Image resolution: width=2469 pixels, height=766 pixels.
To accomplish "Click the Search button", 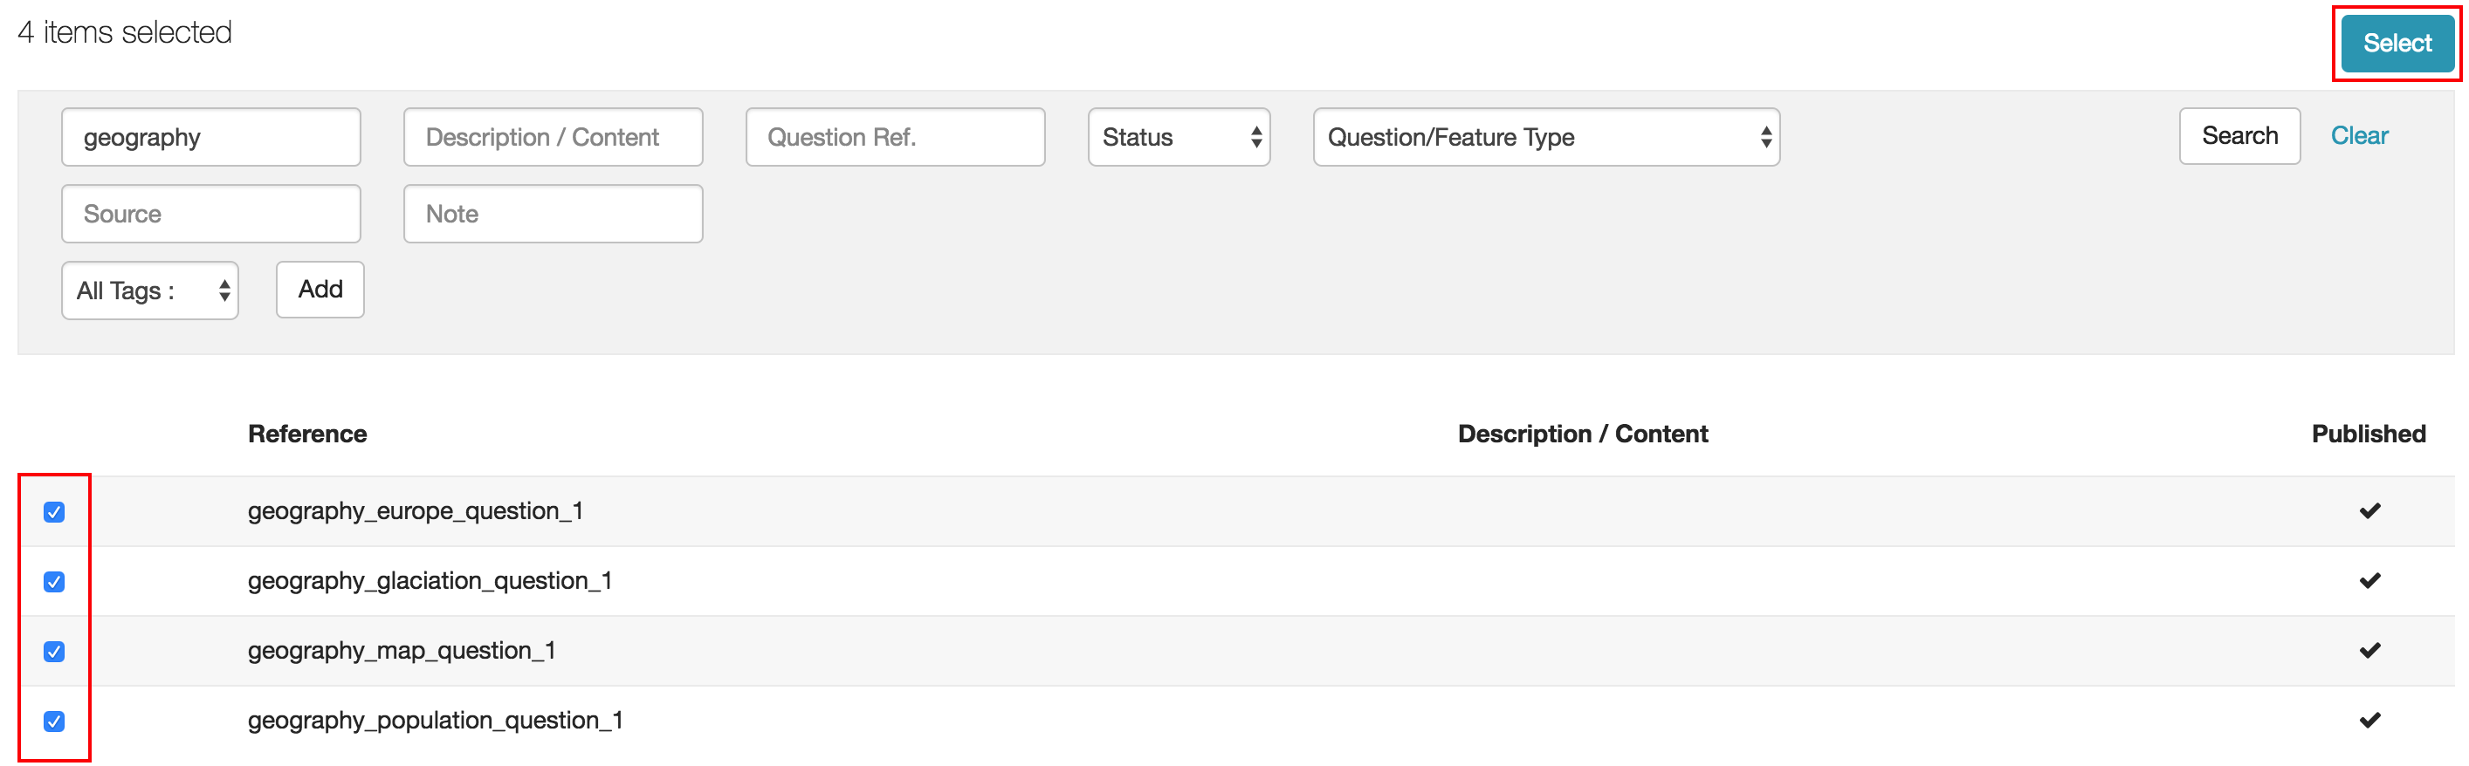I will (x=2239, y=136).
